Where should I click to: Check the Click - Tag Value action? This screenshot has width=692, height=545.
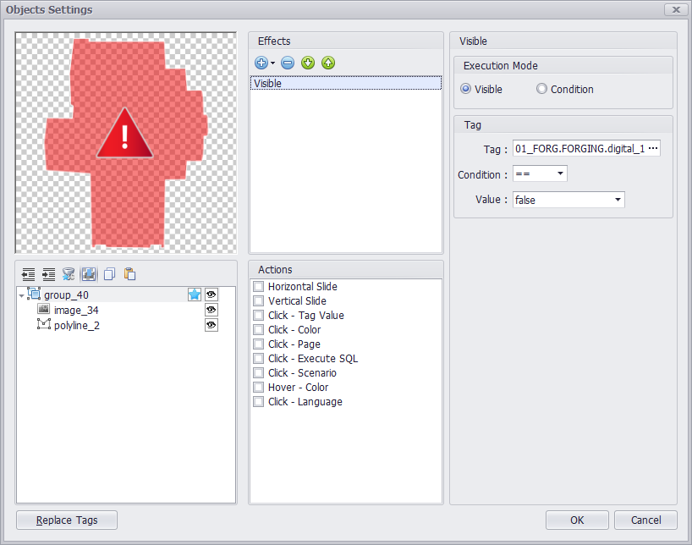point(259,316)
